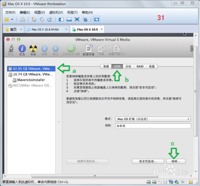This screenshot has height=186, width=200.
Task: Click the revert to snapshot icon
Action: point(42,20)
